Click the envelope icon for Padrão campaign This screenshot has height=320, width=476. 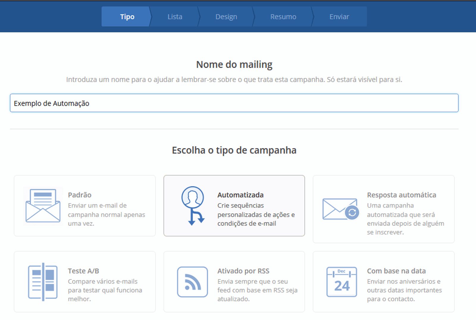coord(43,206)
